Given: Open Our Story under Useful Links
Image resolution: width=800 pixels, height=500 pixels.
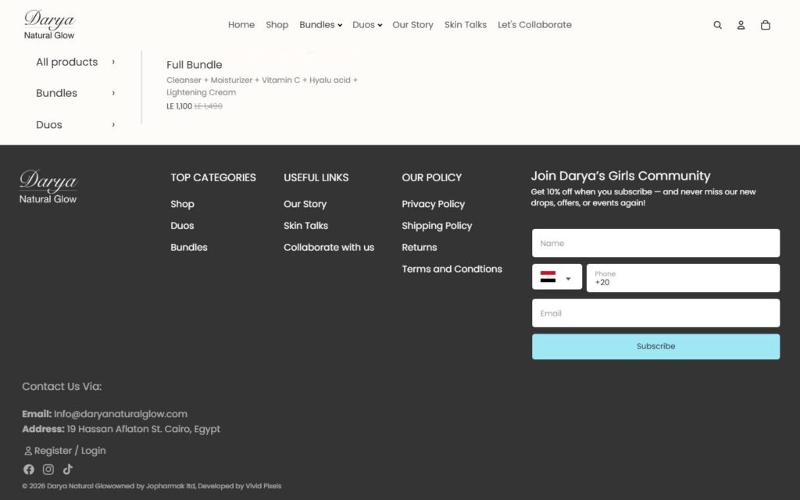Looking at the screenshot, I should 305,204.
